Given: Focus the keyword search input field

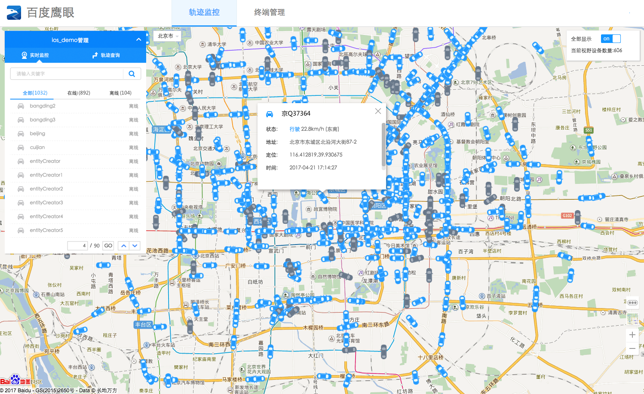Looking at the screenshot, I should click(67, 74).
